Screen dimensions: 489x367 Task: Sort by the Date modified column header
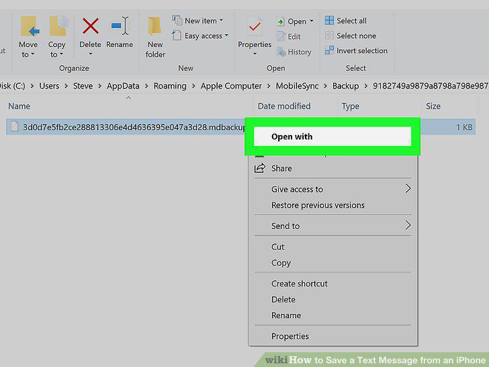tap(284, 106)
